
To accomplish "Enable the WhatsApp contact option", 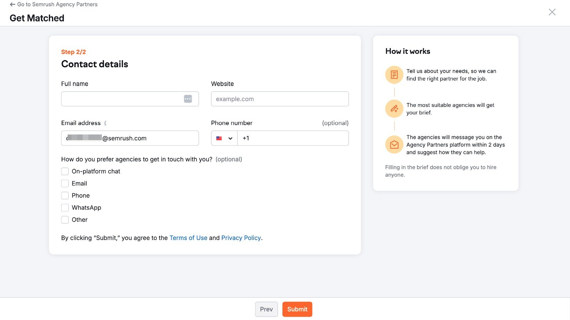I will coord(65,207).
